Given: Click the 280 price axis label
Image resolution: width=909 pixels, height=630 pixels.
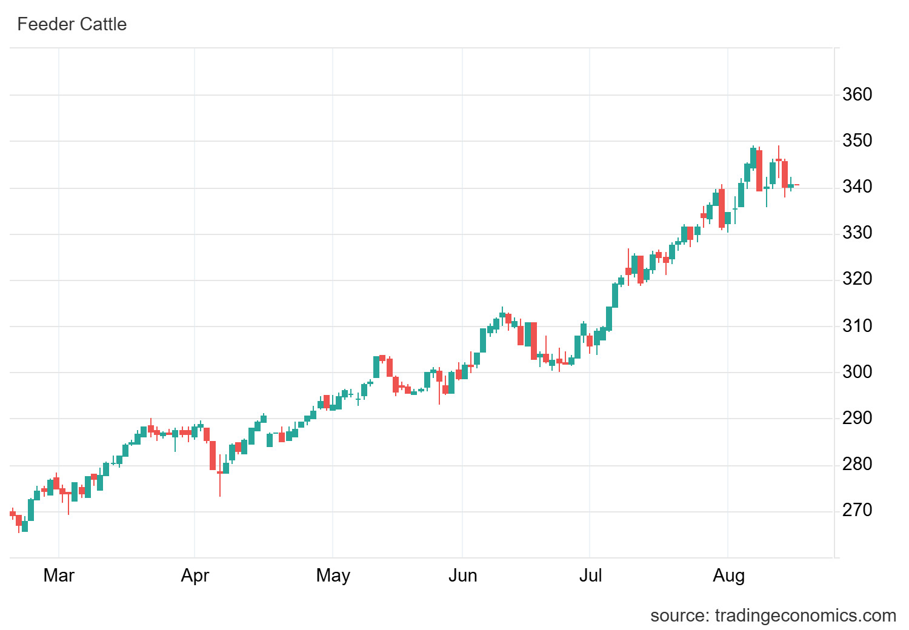Looking at the screenshot, I should point(857,464).
